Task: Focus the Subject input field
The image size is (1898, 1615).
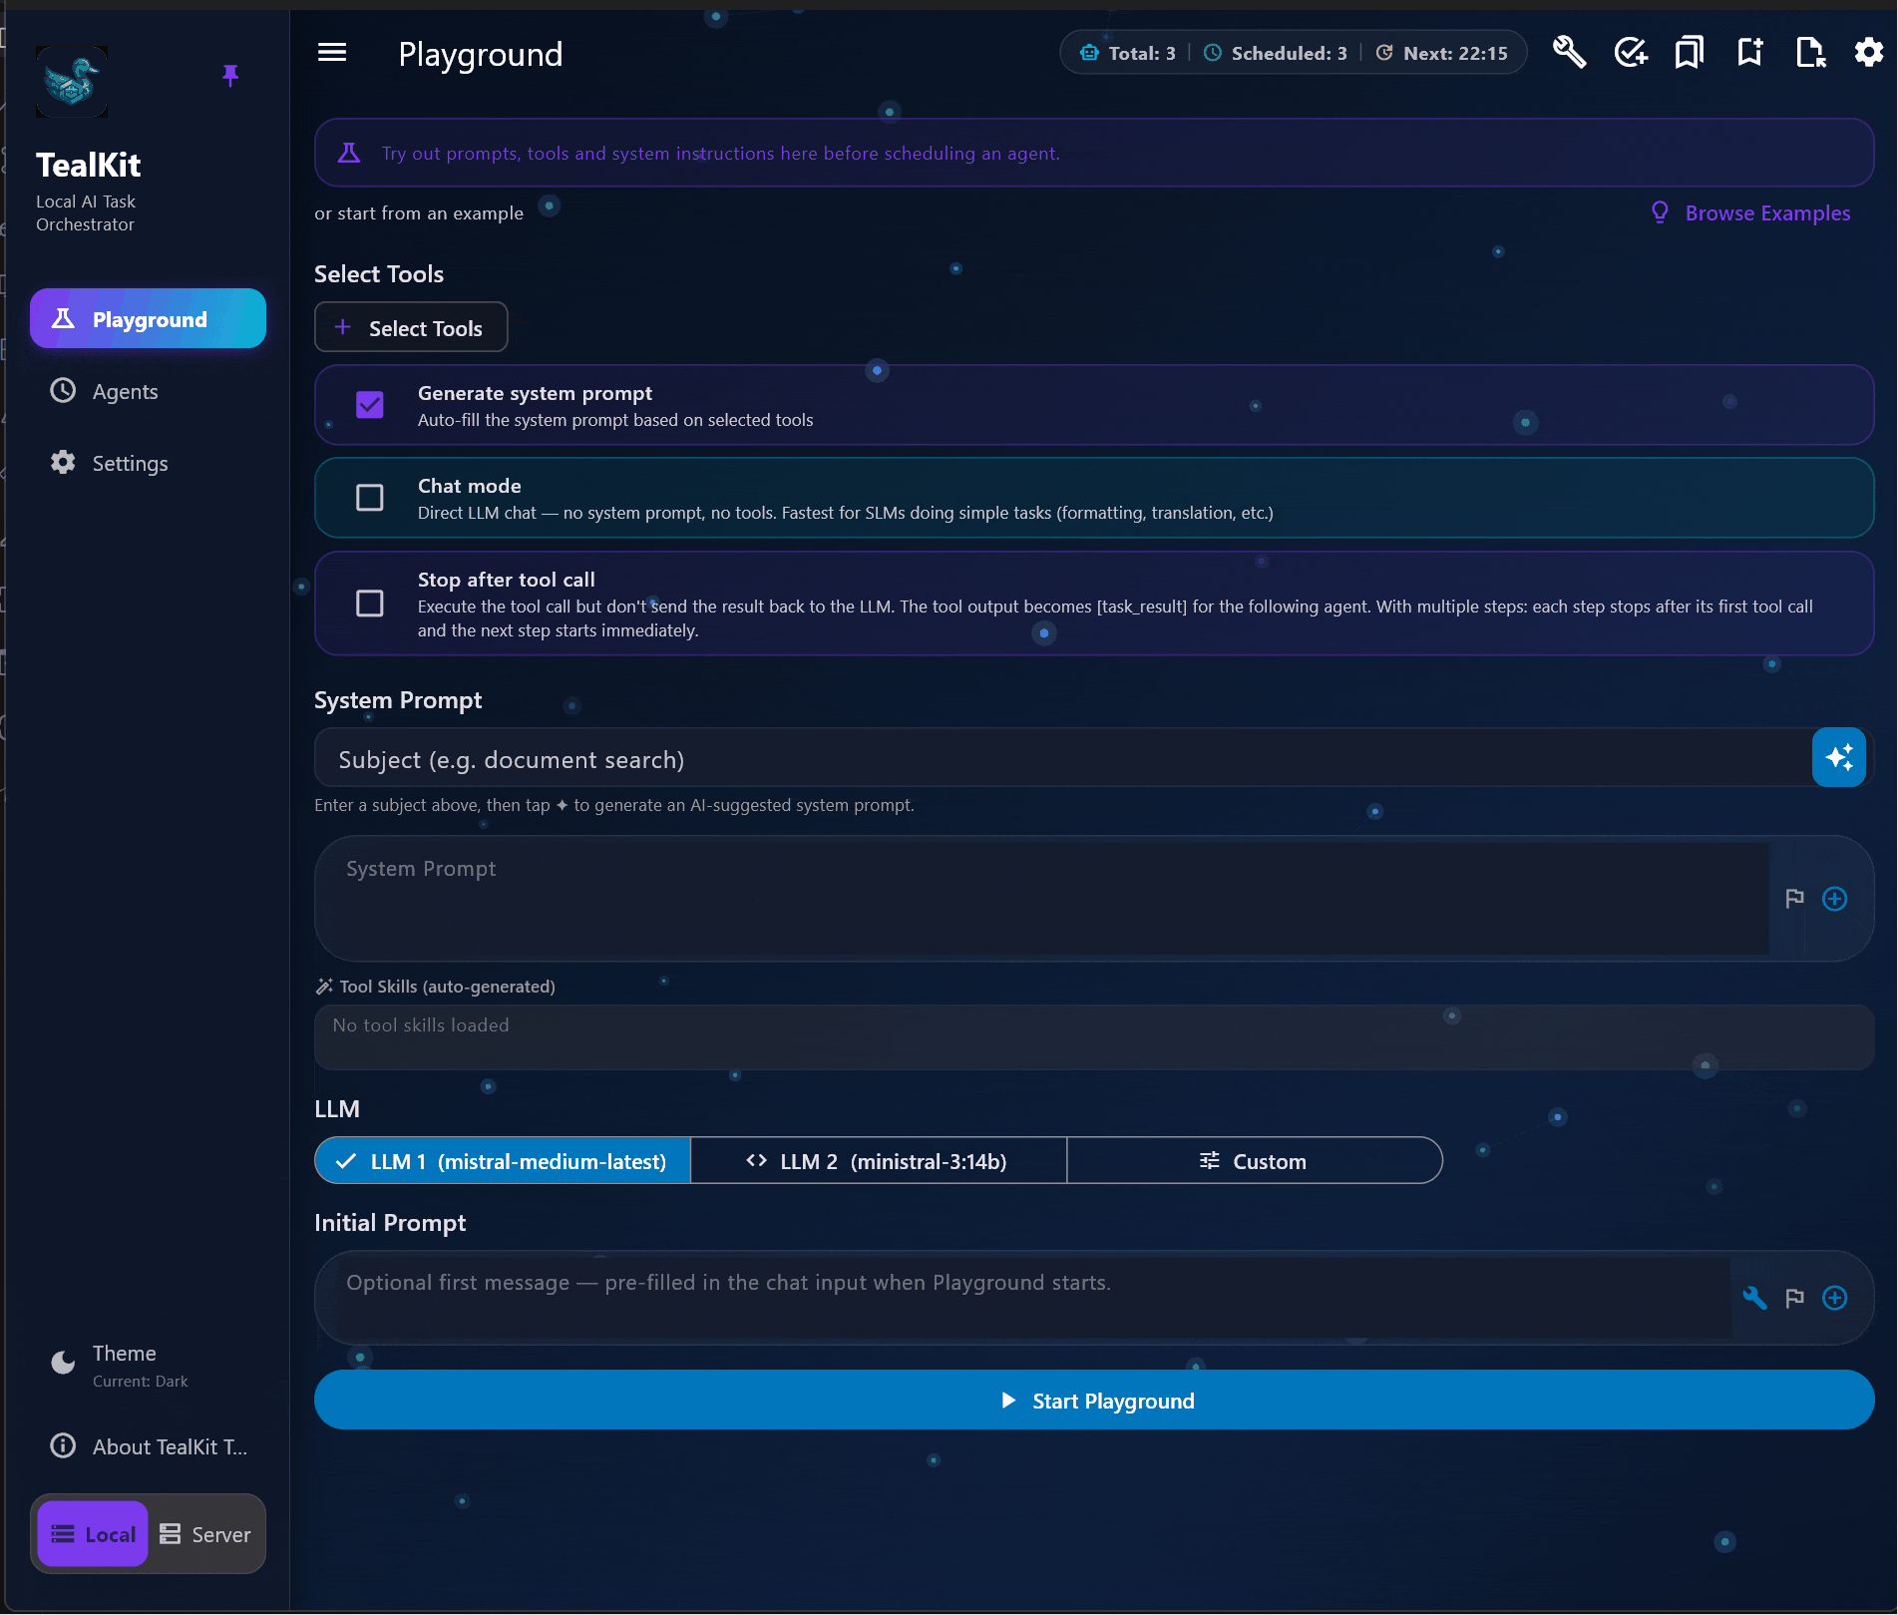Action: (1063, 759)
